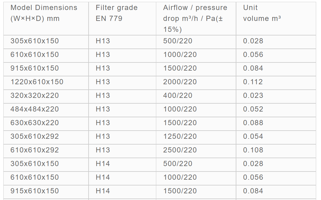Select the 0.088 unit volume value
321x200 pixels.
point(253,123)
